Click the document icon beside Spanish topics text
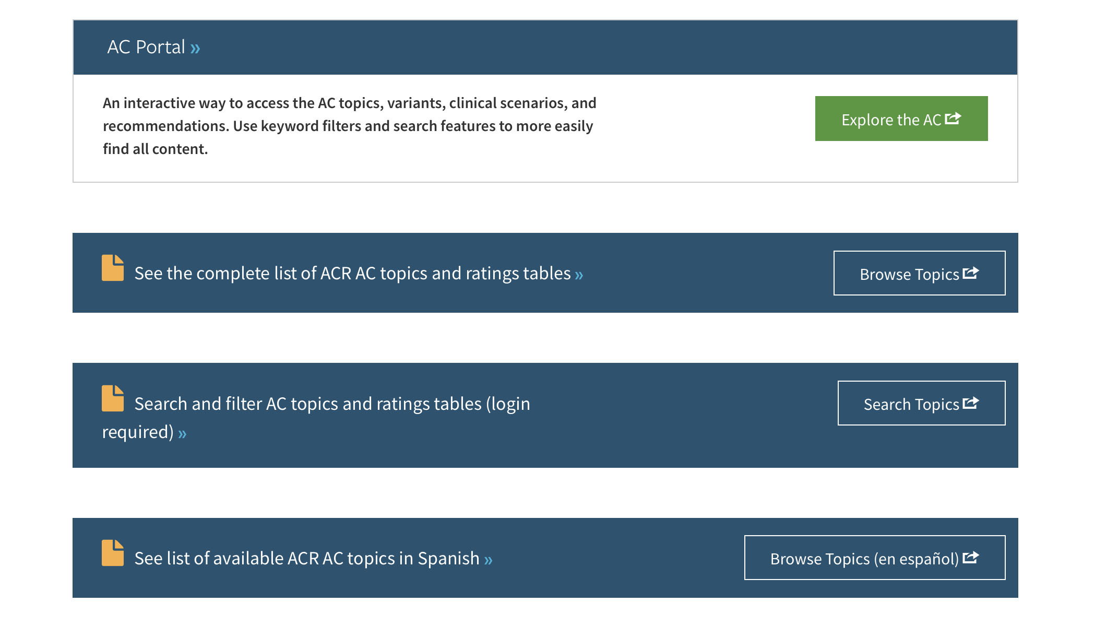The width and height of the screenshot is (1118, 638). pos(113,553)
